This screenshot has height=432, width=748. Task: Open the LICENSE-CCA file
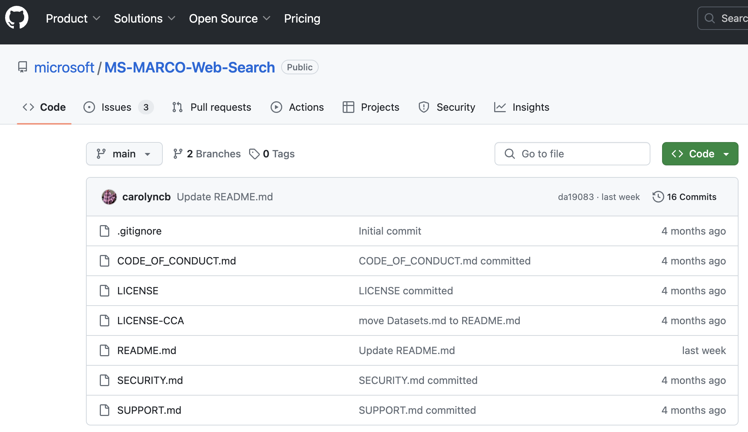point(150,320)
